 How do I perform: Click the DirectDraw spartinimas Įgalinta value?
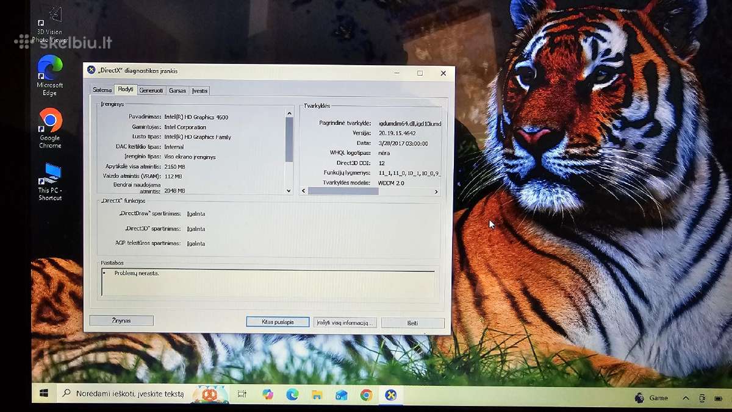pyautogui.click(x=196, y=214)
